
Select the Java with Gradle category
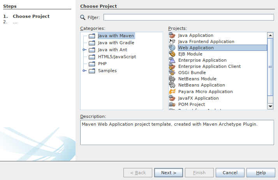tap(116, 43)
